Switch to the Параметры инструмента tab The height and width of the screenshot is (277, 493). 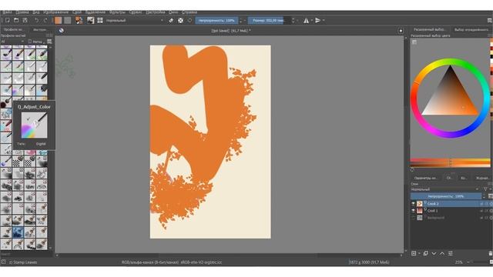click(426, 178)
